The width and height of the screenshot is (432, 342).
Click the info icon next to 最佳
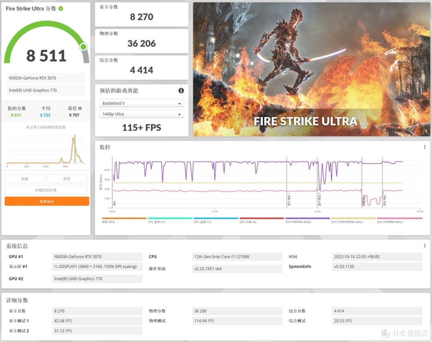80,108
